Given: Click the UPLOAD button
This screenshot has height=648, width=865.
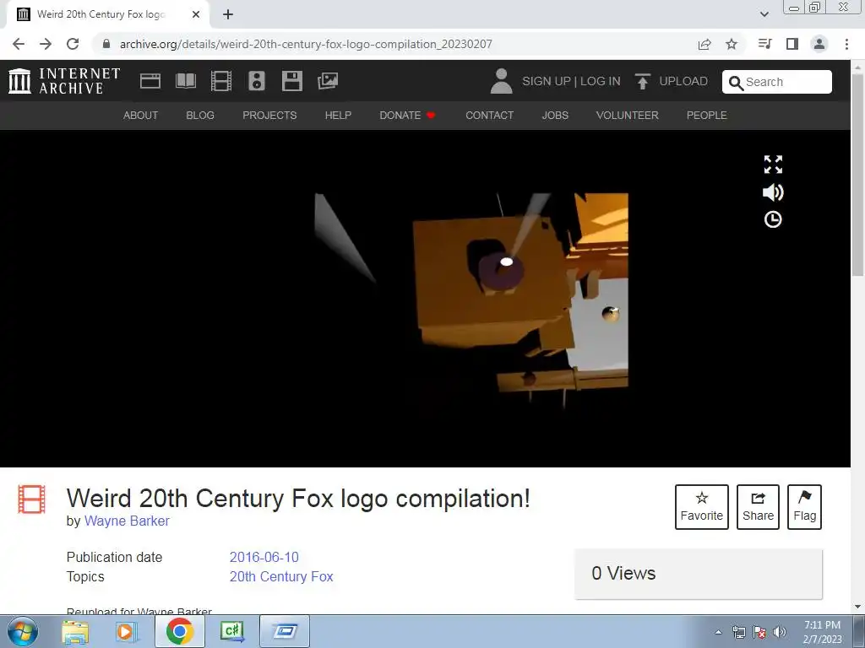Looking at the screenshot, I should (672, 81).
